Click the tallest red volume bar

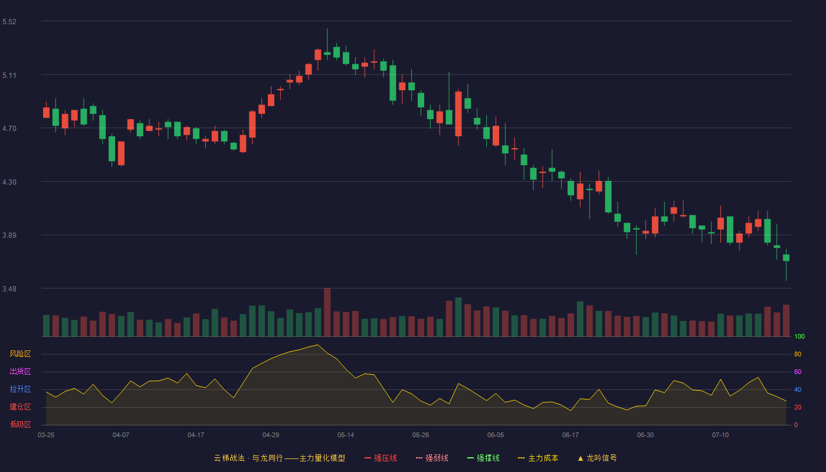pos(327,312)
